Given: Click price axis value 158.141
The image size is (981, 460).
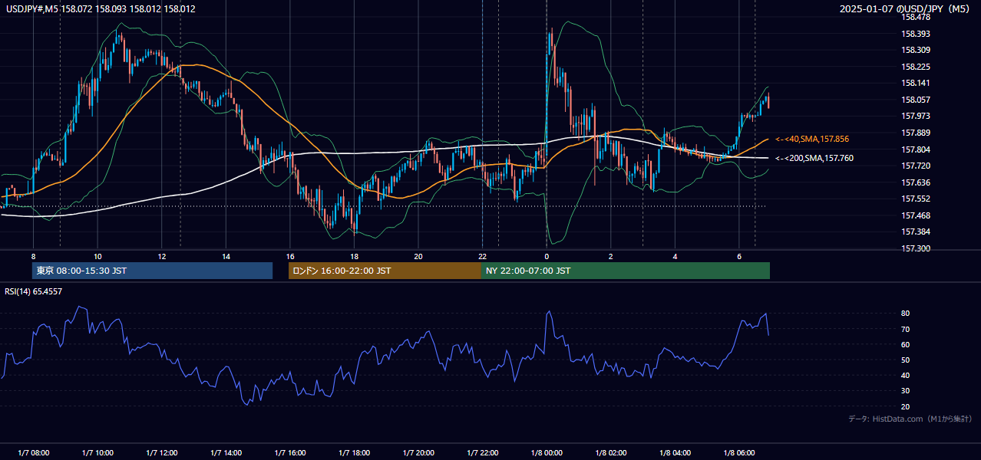Looking at the screenshot, I should tap(915, 83).
